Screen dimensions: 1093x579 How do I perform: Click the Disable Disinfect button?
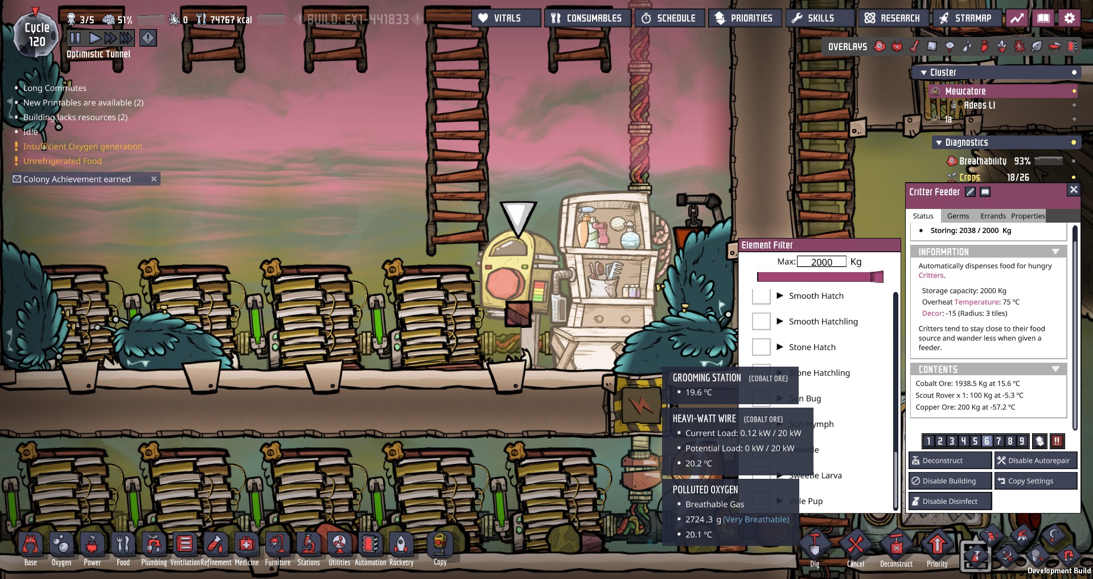[950, 502]
